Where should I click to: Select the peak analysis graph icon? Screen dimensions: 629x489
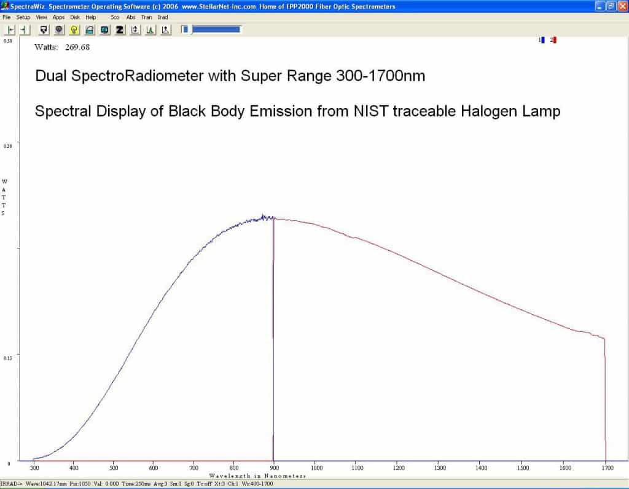pyautogui.click(x=150, y=30)
